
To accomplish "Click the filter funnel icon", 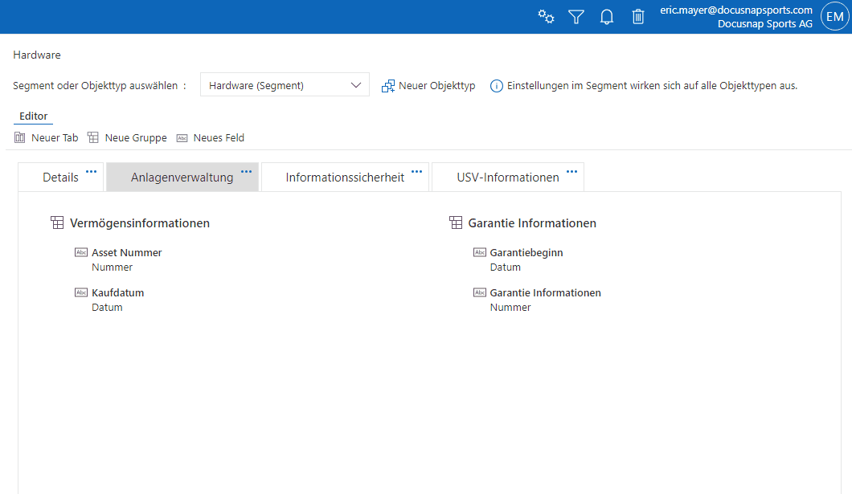I will click(576, 16).
